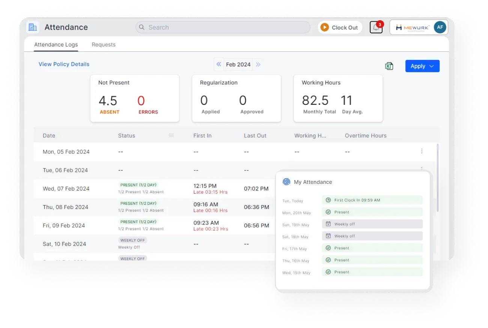The height and width of the screenshot is (328, 488).
Task: Open row options for Mon, 05 Feb 2024
Action: (422, 151)
